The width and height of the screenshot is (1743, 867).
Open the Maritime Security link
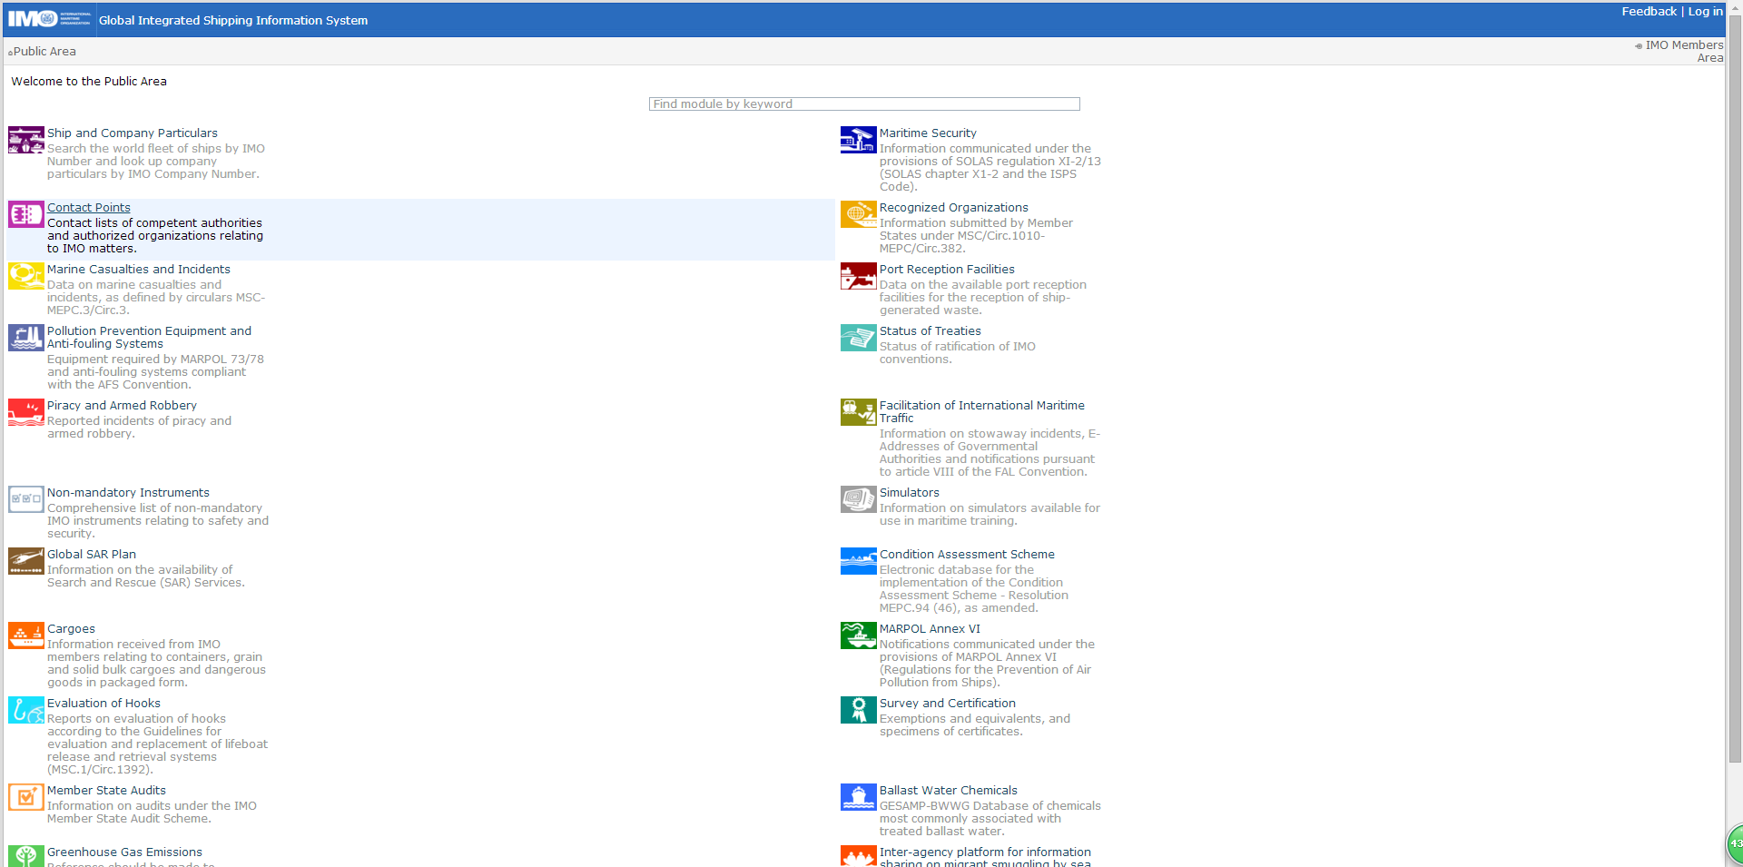(928, 133)
